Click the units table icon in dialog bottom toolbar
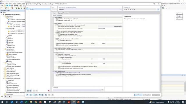 coord(31,95)
